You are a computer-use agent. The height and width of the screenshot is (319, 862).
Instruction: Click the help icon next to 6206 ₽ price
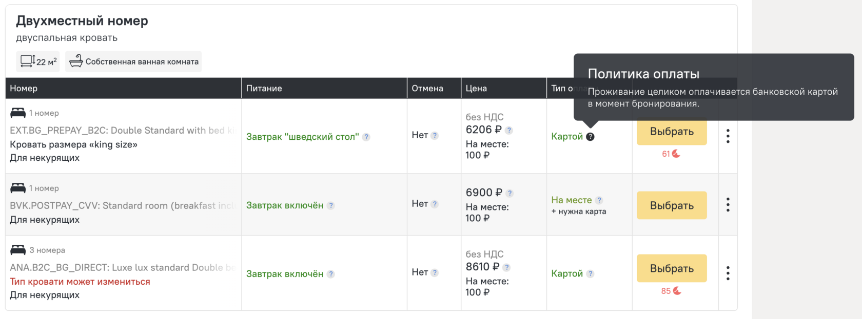coord(509,131)
